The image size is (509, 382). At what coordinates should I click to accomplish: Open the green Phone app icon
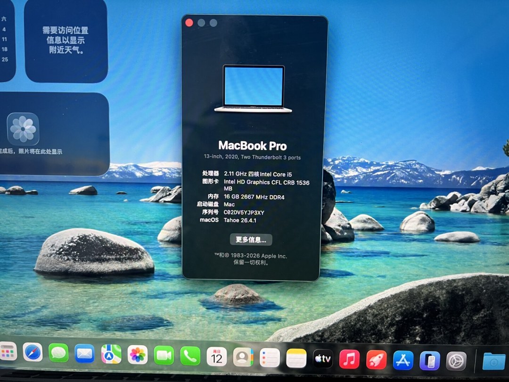point(190,356)
